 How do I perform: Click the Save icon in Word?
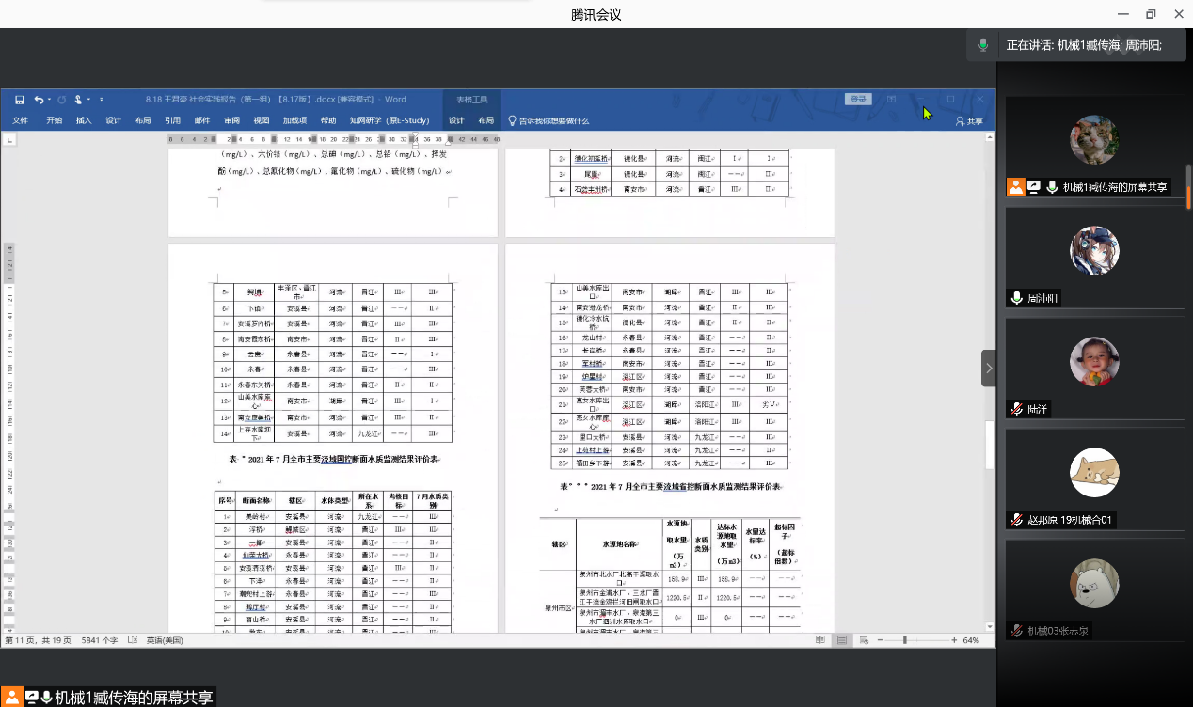pyautogui.click(x=19, y=99)
